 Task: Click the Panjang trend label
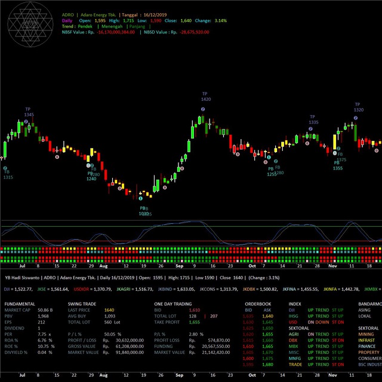click(x=137, y=26)
